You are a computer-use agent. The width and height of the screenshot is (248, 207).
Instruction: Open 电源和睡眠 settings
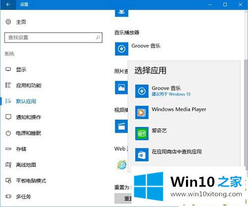pos(28,133)
